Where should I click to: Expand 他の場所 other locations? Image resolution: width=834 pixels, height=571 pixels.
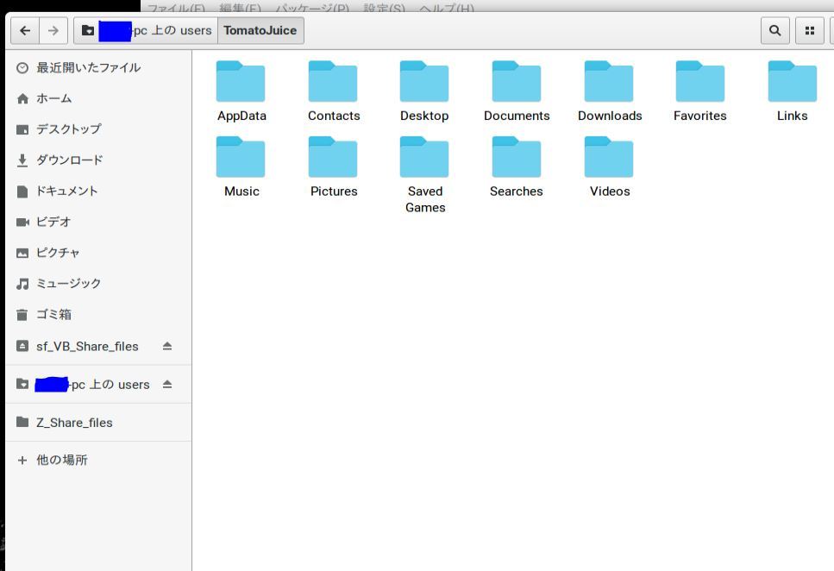click(61, 461)
